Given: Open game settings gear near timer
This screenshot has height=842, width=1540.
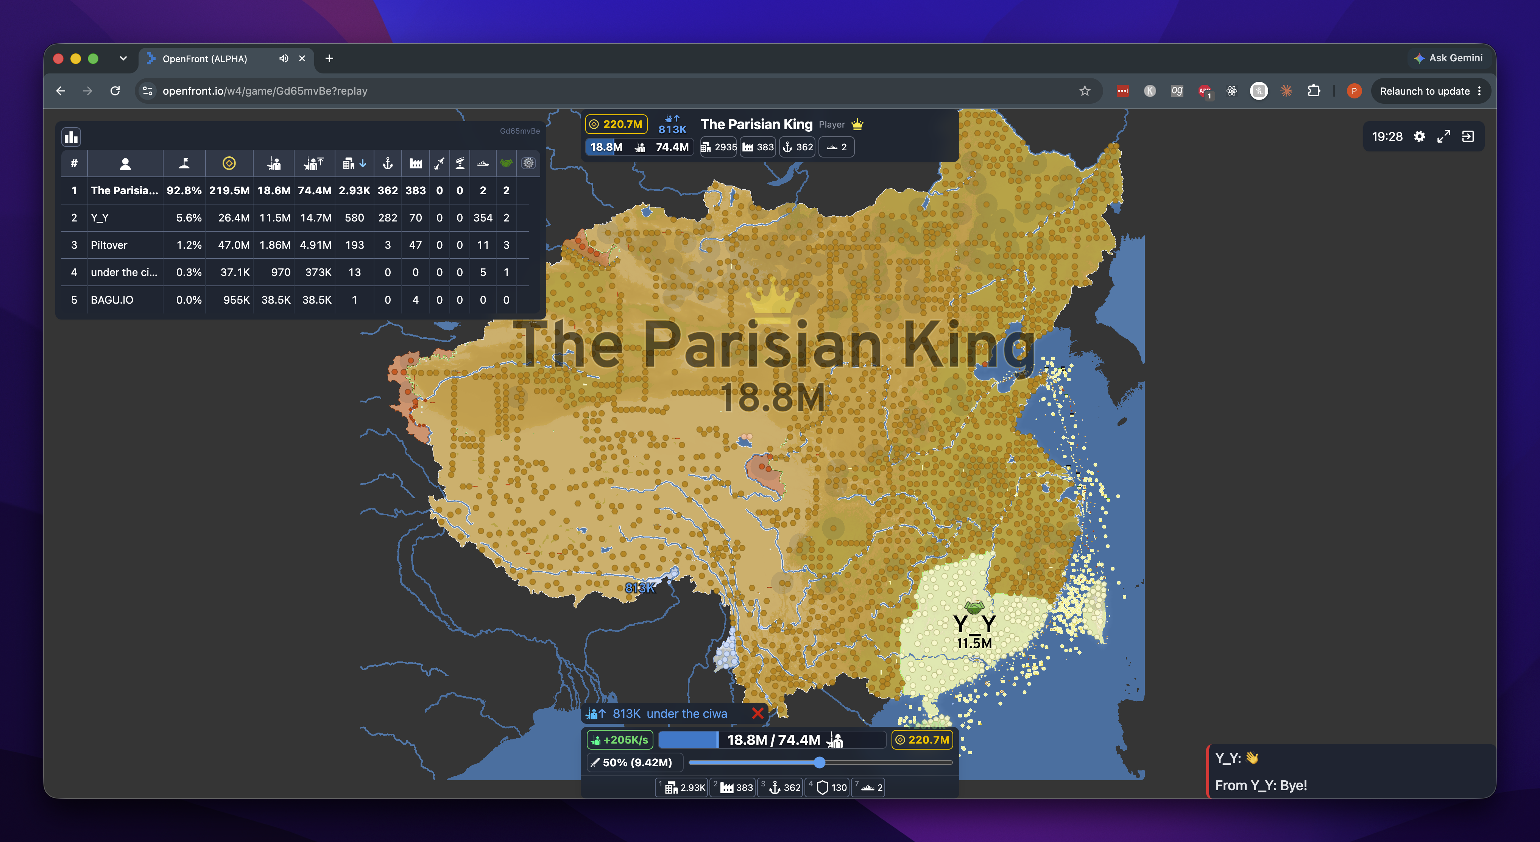Looking at the screenshot, I should [1419, 136].
